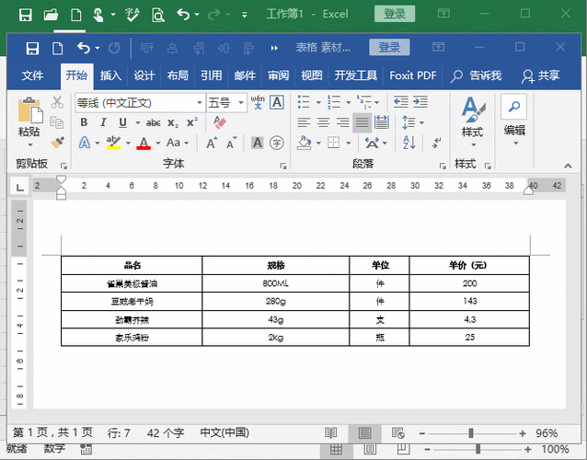Click the cell containing 800ML
Viewport: 587px width, 460px height.
275,283
